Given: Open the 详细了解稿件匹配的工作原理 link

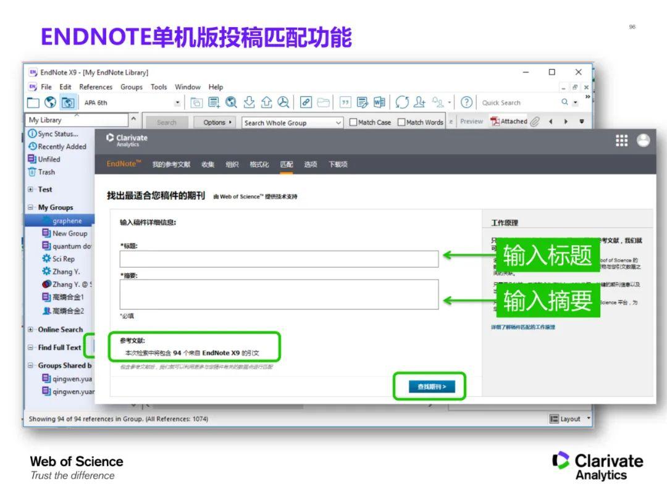Looking at the screenshot, I should (522, 328).
